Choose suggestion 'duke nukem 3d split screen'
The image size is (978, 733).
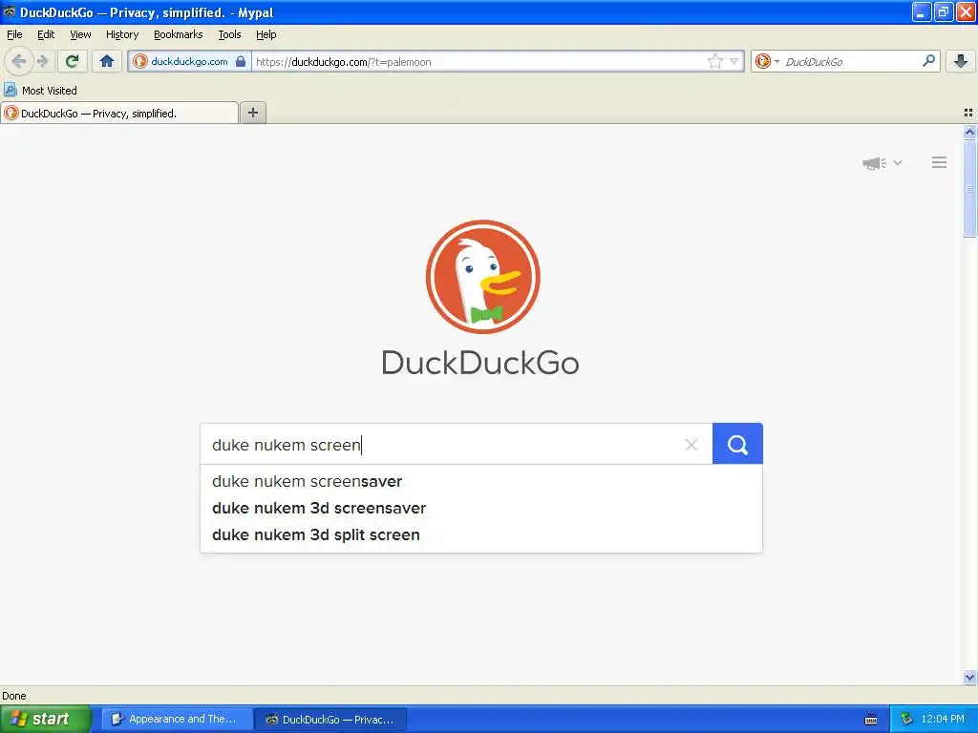pyautogui.click(x=481, y=534)
